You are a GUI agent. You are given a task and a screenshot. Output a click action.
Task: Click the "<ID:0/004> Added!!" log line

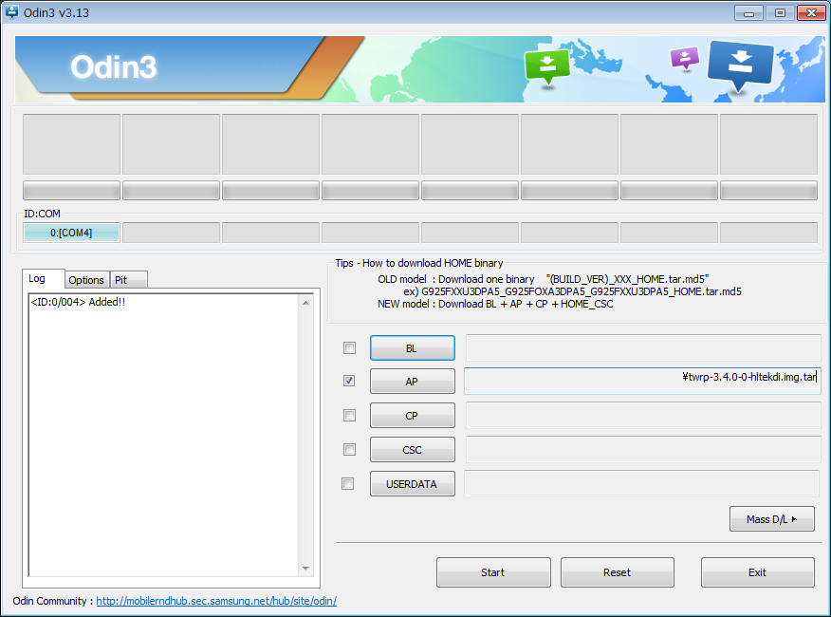(78, 302)
